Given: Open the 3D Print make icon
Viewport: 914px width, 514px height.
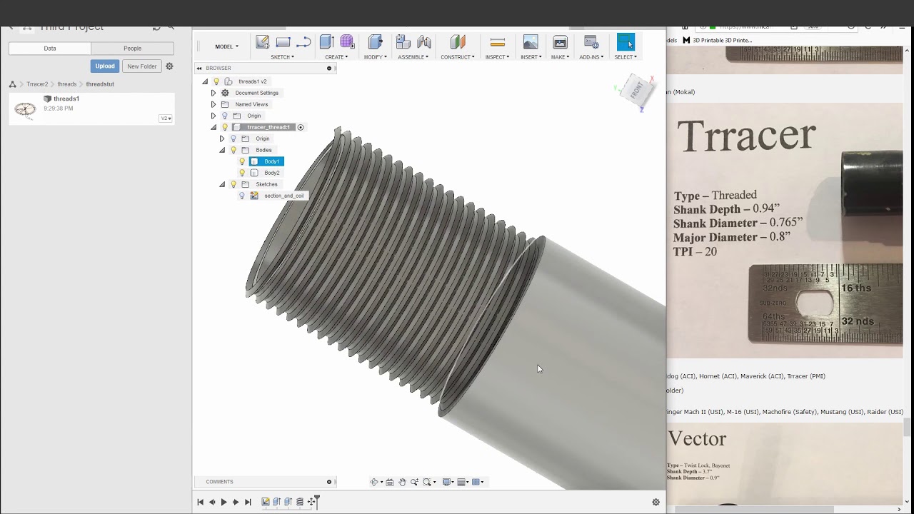Looking at the screenshot, I should (560, 42).
